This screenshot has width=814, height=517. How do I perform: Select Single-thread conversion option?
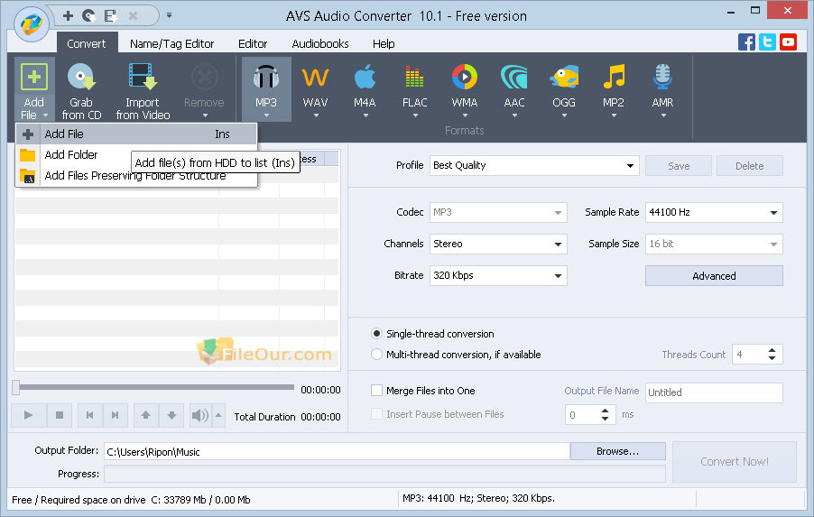(377, 334)
